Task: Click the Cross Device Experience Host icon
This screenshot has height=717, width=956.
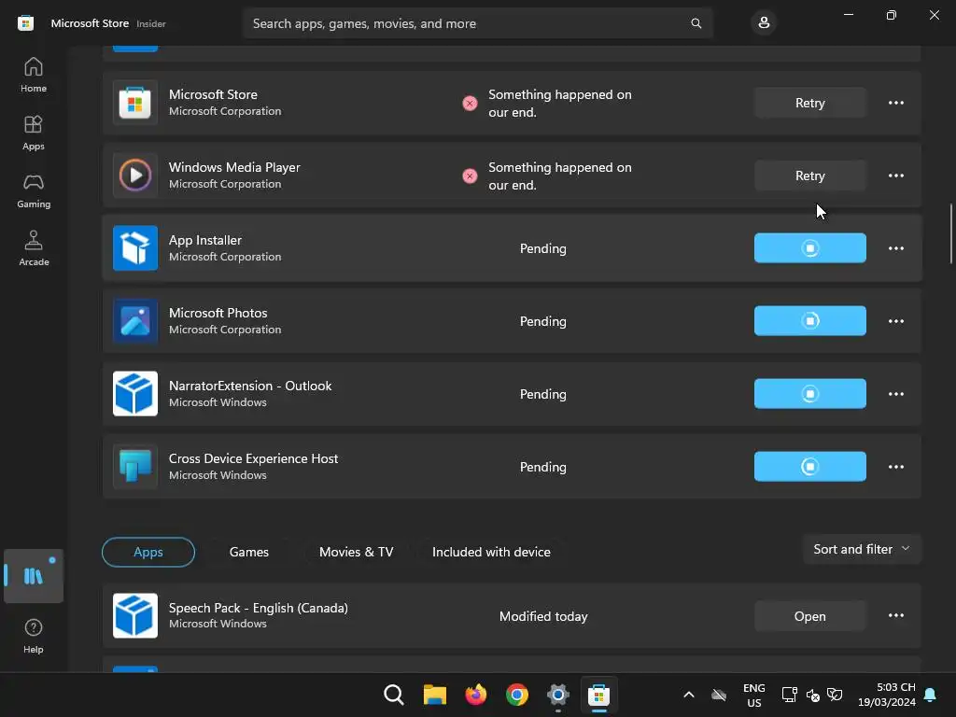Action: click(x=135, y=467)
